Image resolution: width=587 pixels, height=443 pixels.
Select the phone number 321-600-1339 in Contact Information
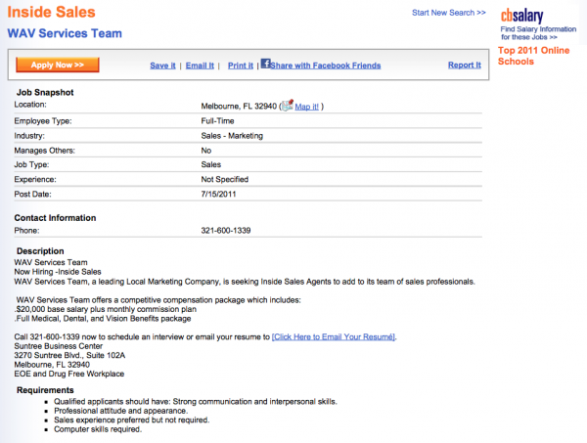tap(226, 231)
